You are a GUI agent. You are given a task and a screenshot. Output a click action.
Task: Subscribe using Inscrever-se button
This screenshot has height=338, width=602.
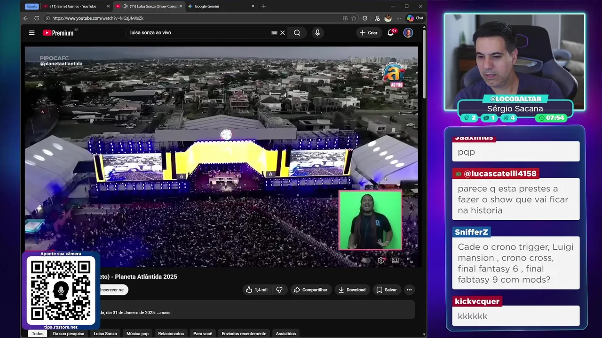(x=112, y=290)
